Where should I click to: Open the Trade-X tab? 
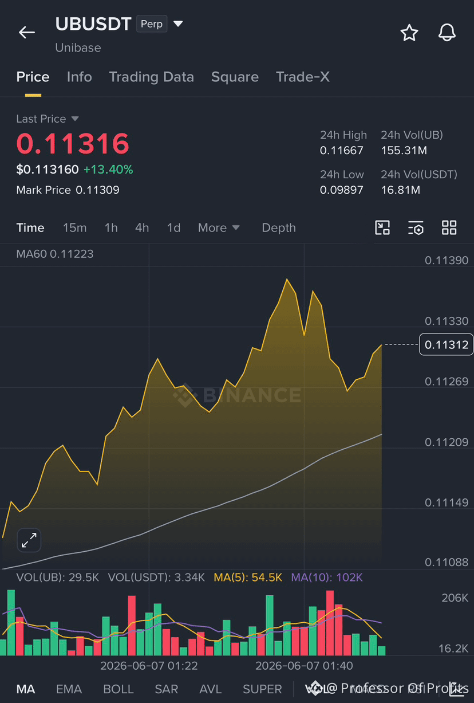pos(303,77)
